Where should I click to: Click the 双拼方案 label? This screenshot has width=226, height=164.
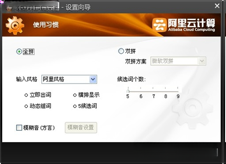136,61
